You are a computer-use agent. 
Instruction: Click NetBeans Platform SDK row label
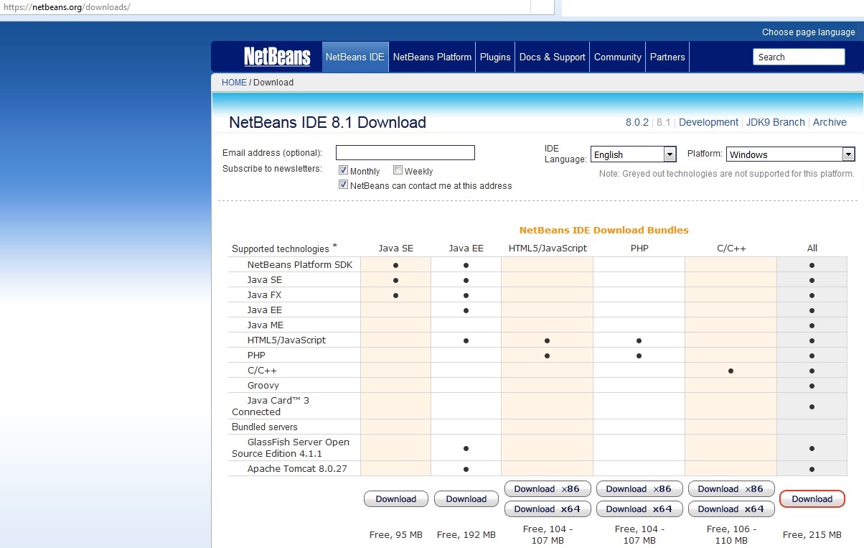(300, 265)
